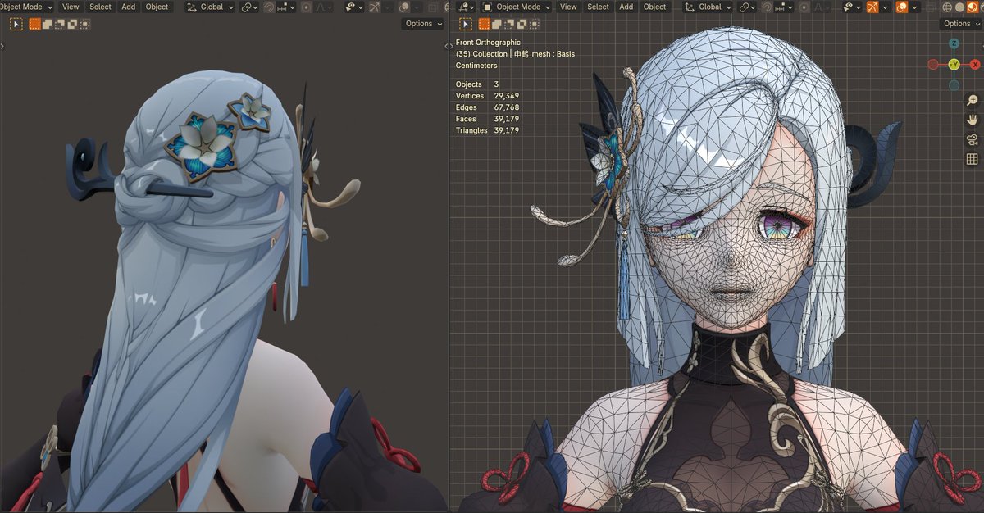Open View menu in right viewport
The image size is (984, 513).
tap(568, 7)
